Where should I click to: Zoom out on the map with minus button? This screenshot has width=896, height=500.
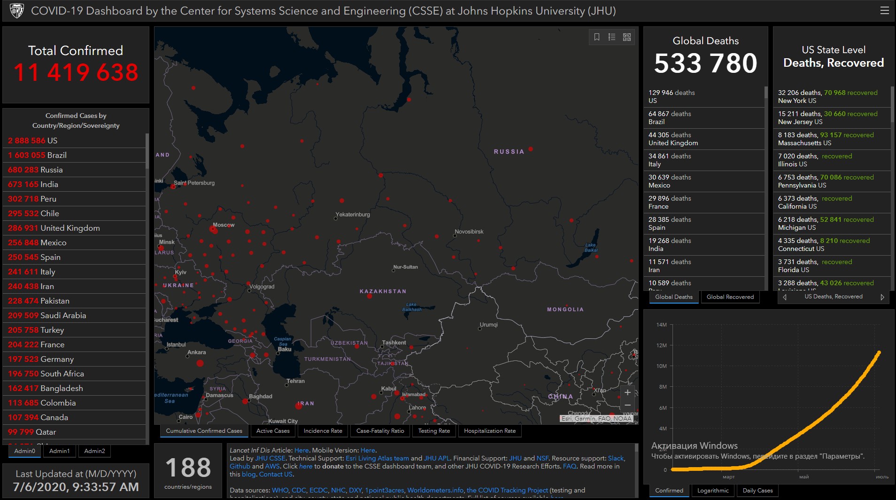pyautogui.click(x=627, y=405)
